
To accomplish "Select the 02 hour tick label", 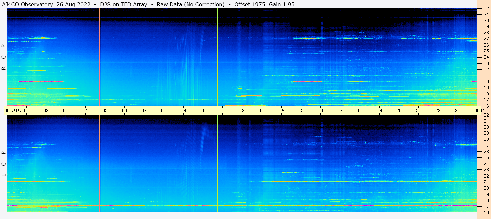I will click(46, 110).
